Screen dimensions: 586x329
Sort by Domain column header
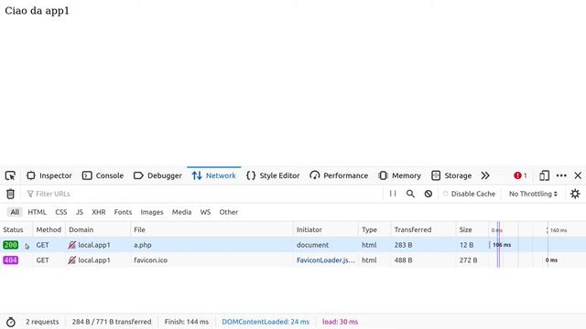98,229
